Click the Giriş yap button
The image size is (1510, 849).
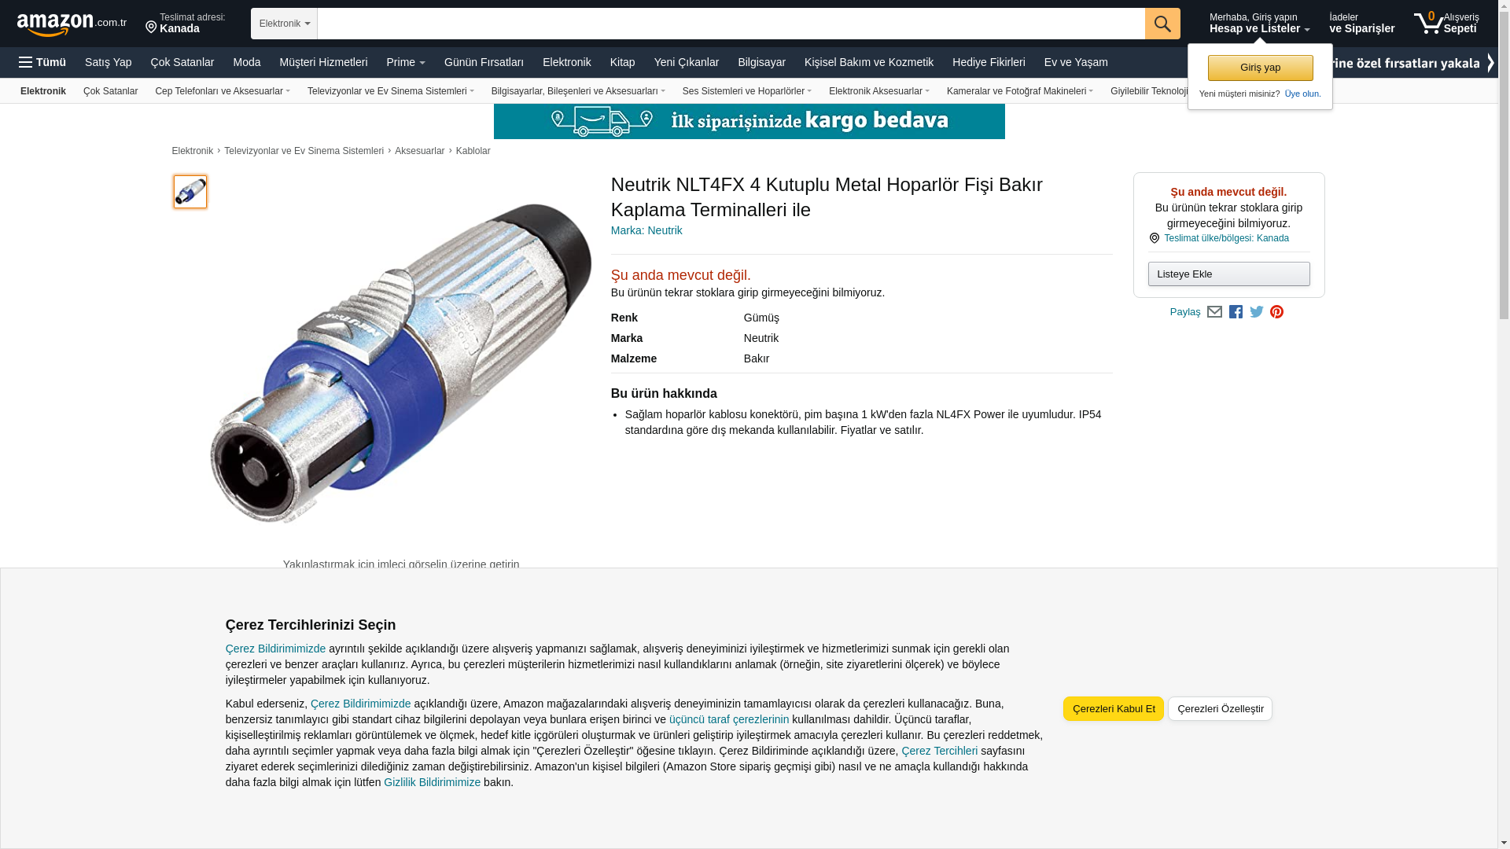click(x=1260, y=68)
